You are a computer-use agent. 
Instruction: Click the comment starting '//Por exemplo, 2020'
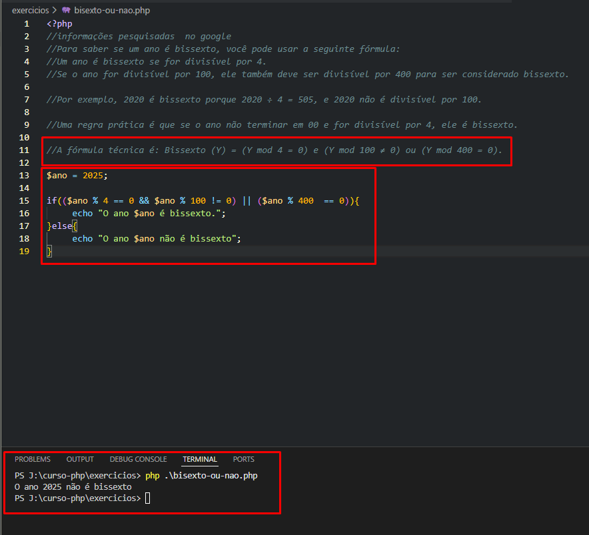[264, 99]
